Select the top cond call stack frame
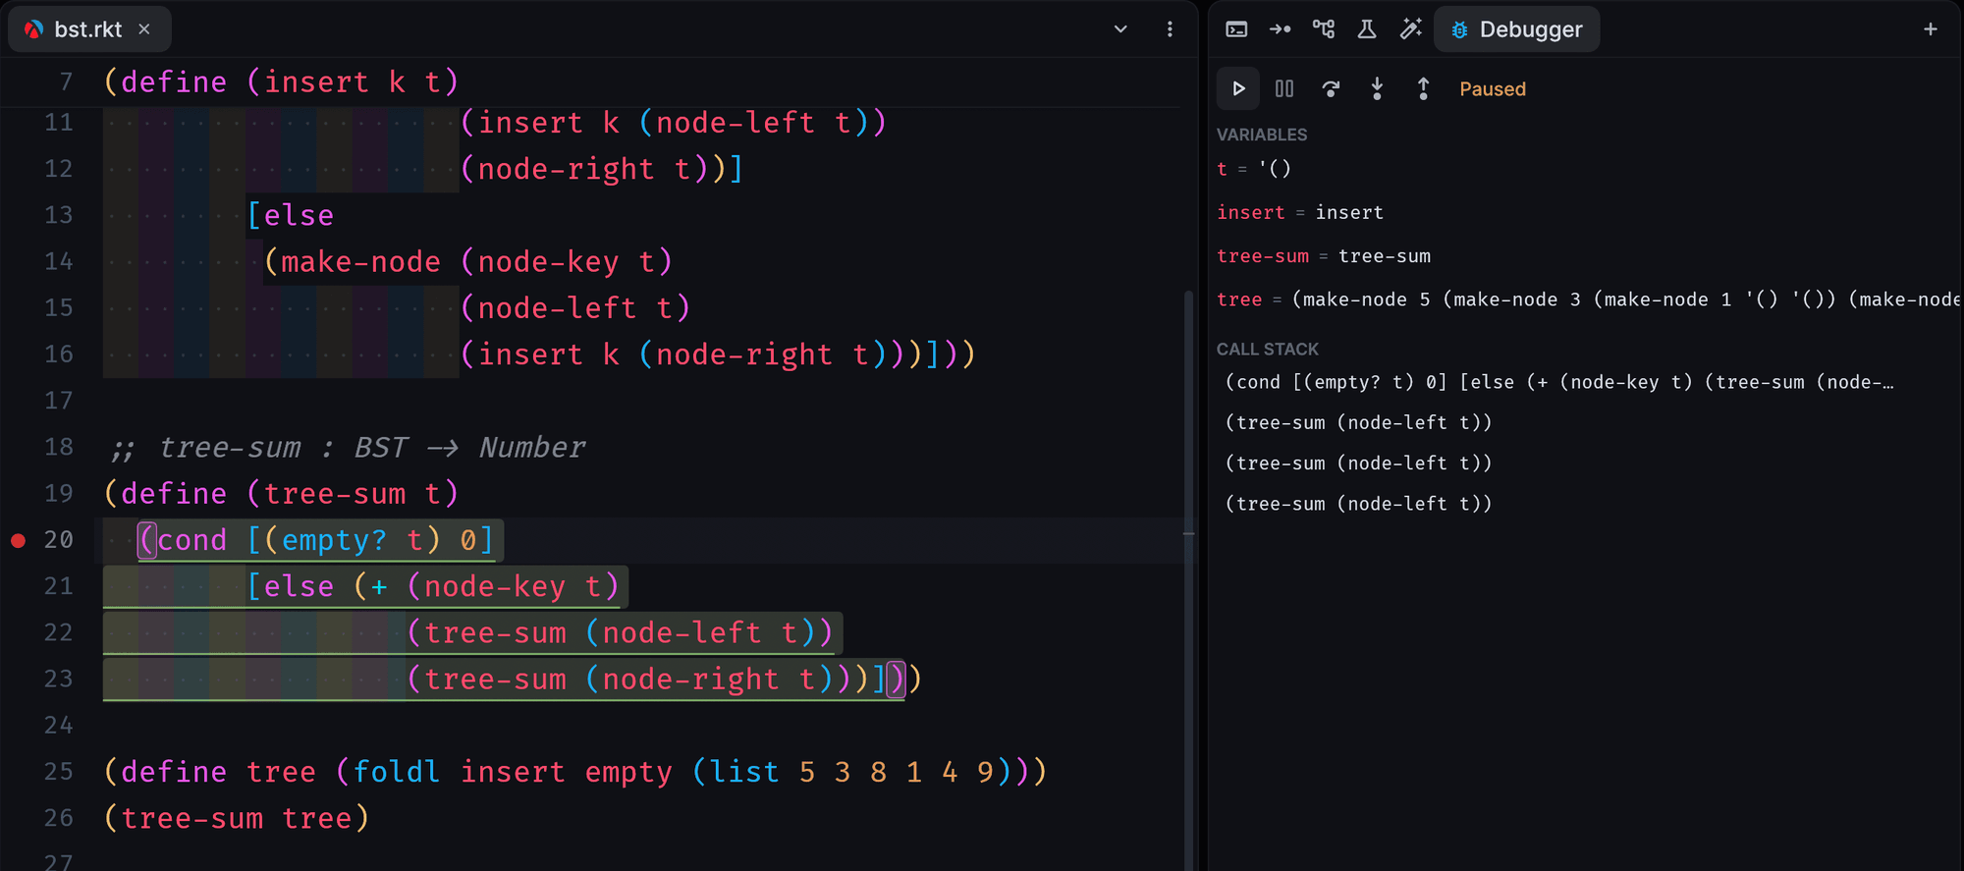The width and height of the screenshot is (1964, 871). (x=1559, y=382)
